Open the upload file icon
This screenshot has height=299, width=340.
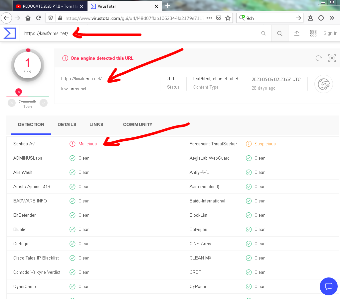[x=297, y=33]
